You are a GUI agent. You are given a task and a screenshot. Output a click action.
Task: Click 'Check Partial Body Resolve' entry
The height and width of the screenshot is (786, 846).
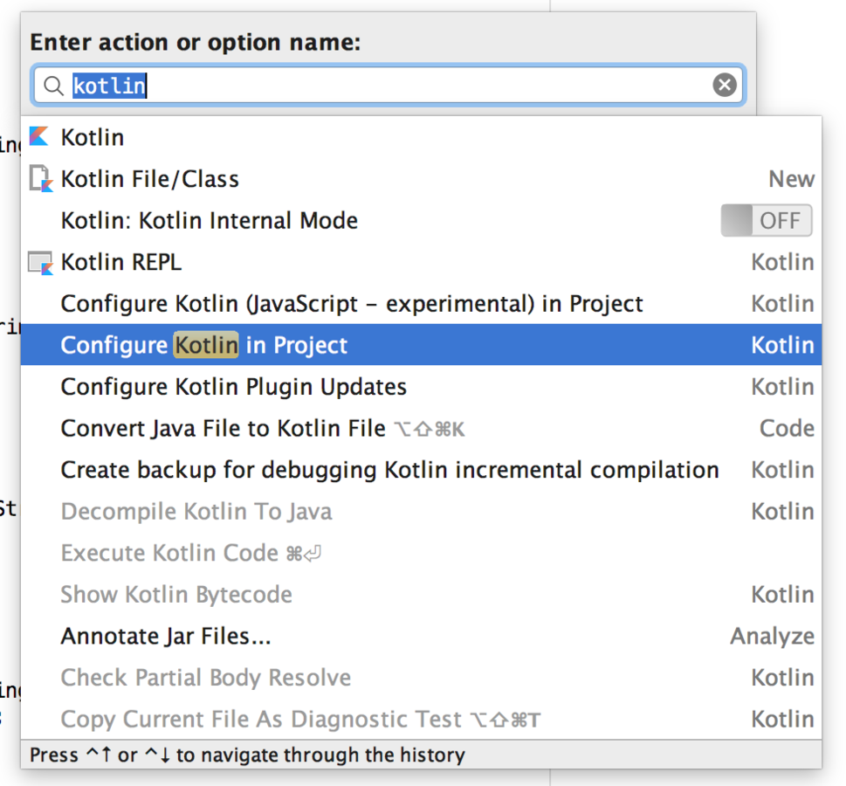pyautogui.click(x=421, y=678)
